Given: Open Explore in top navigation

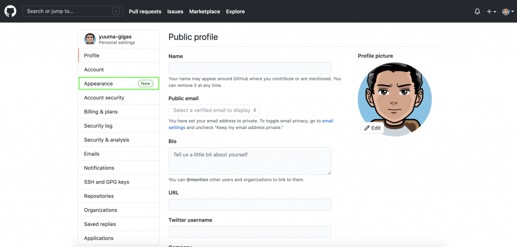Looking at the screenshot, I should click(235, 12).
